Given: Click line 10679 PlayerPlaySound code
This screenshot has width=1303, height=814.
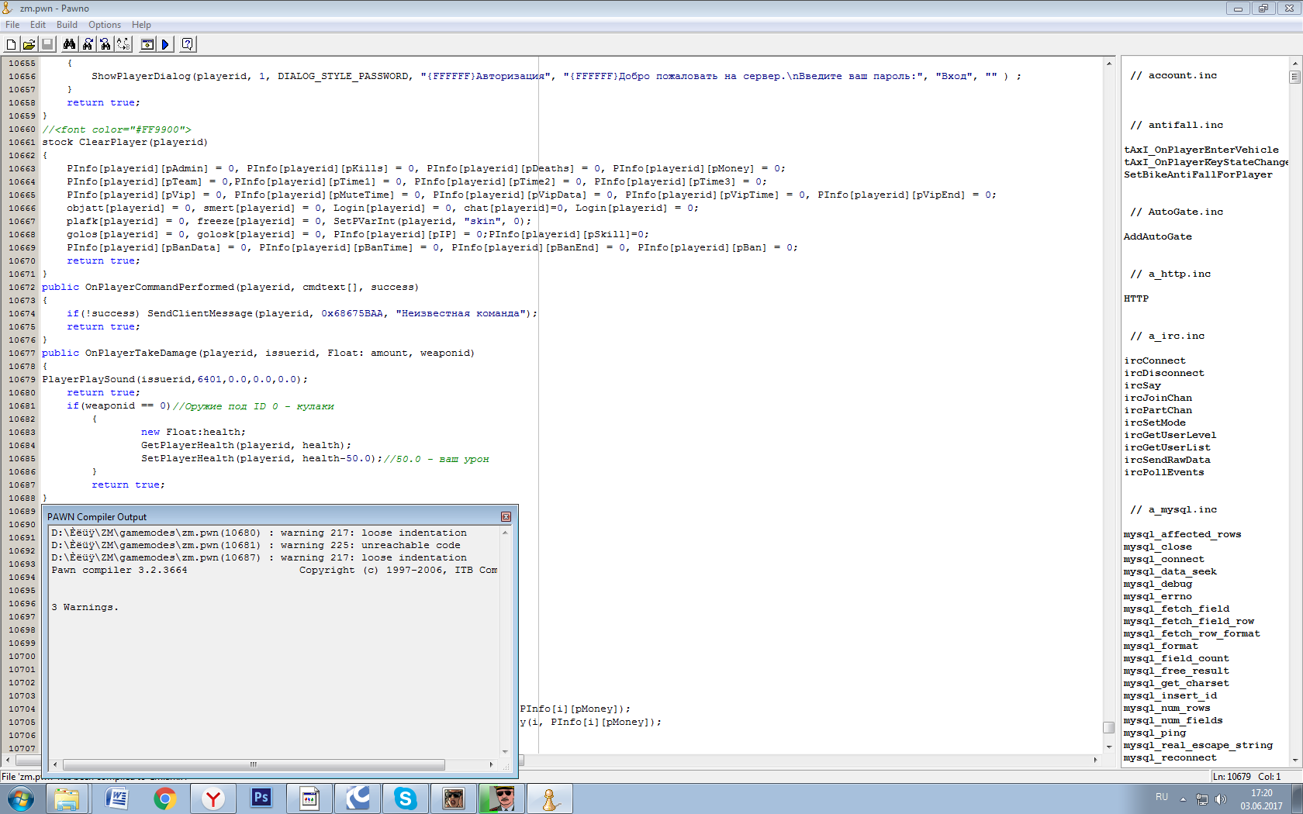Looking at the screenshot, I should 175,379.
